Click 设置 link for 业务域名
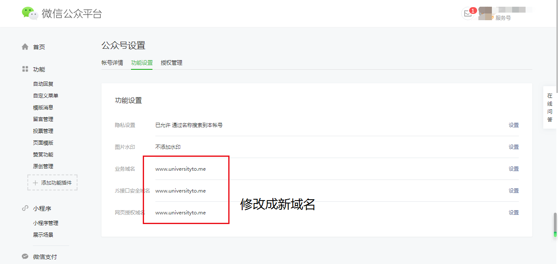558x264 pixels. pyautogui.click(x=514, y=169)
